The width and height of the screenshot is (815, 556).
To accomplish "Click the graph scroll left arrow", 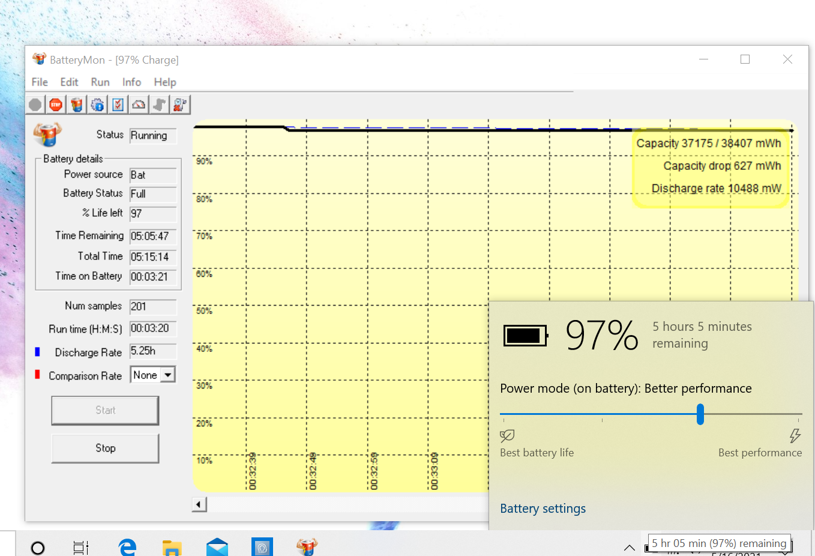I will tap(199, 504).
